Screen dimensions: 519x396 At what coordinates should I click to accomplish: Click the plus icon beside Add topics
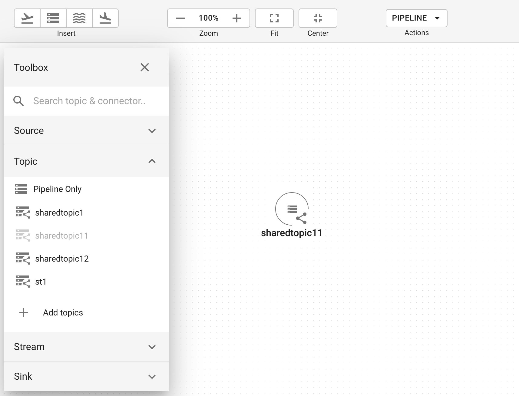point(24,312)
